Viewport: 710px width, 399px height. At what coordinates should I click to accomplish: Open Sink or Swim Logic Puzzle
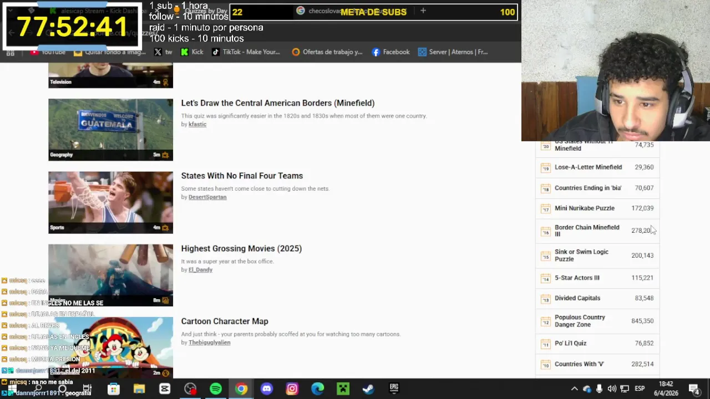point(581,255)
